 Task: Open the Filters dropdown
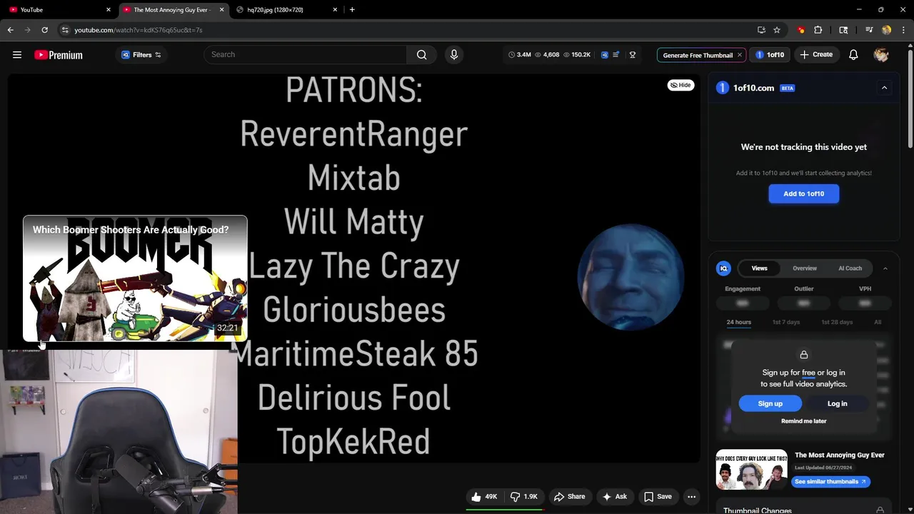[x=141, y=55]
